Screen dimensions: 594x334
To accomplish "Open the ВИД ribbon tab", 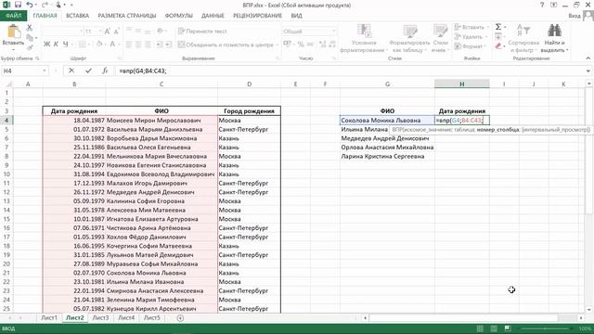I will coord(296,16).
